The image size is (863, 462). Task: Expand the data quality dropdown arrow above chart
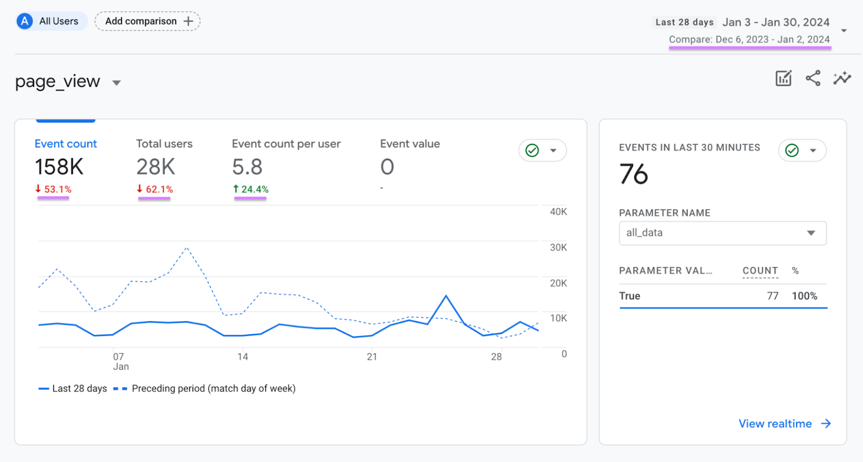553,151
